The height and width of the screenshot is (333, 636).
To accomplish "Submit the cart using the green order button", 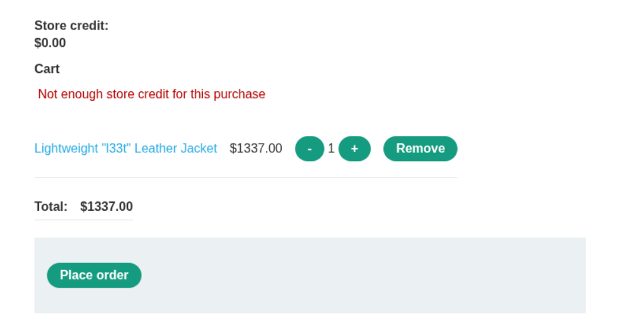I will [x=94, y=275].
